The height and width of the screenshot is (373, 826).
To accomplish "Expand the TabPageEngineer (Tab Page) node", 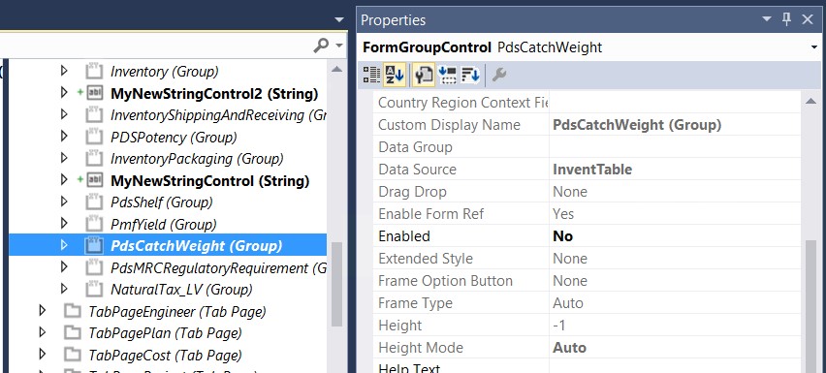I will click(x=42, y=311).
